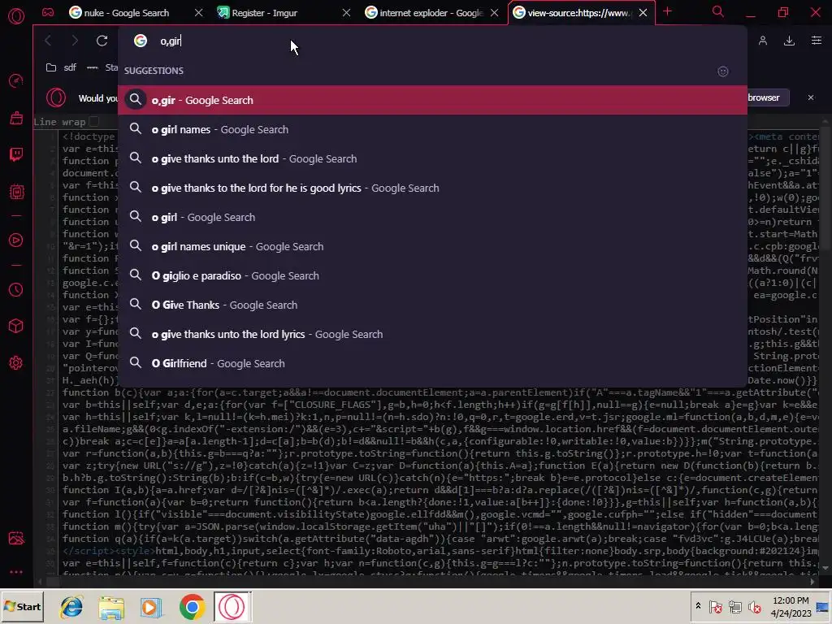Screen dimensions: 832x624
Task: Choose 'O Girlfriend' suggestion
Action: point(432,363)
